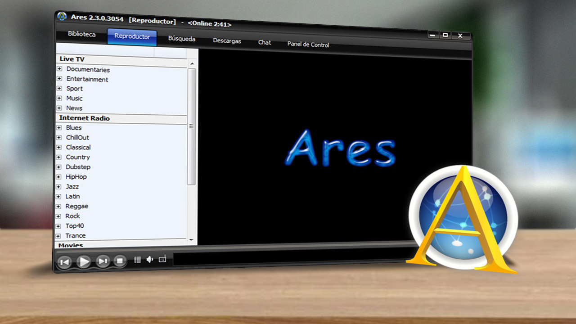Select the Jazz label
The image size is (576, 324).
coord(72,186)
